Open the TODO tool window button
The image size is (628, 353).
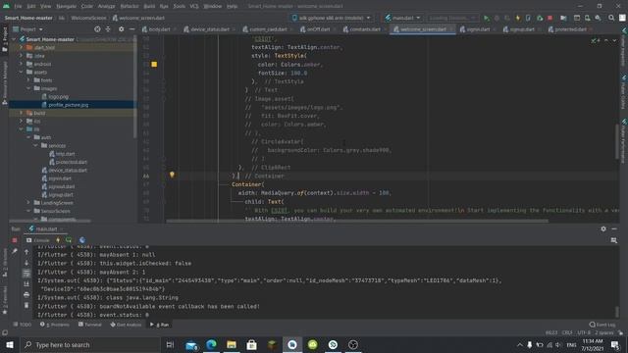[22, 325]
